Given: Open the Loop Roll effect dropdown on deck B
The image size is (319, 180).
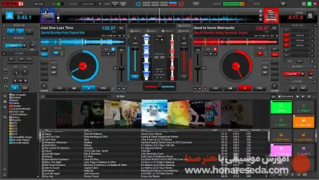Looking at the screenshot, I should 302,74.
